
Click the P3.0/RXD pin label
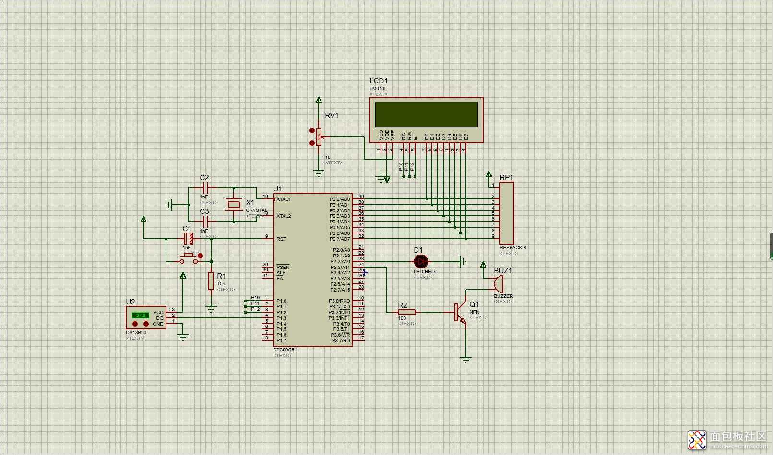pyautogui.click(x=340, y=301)
